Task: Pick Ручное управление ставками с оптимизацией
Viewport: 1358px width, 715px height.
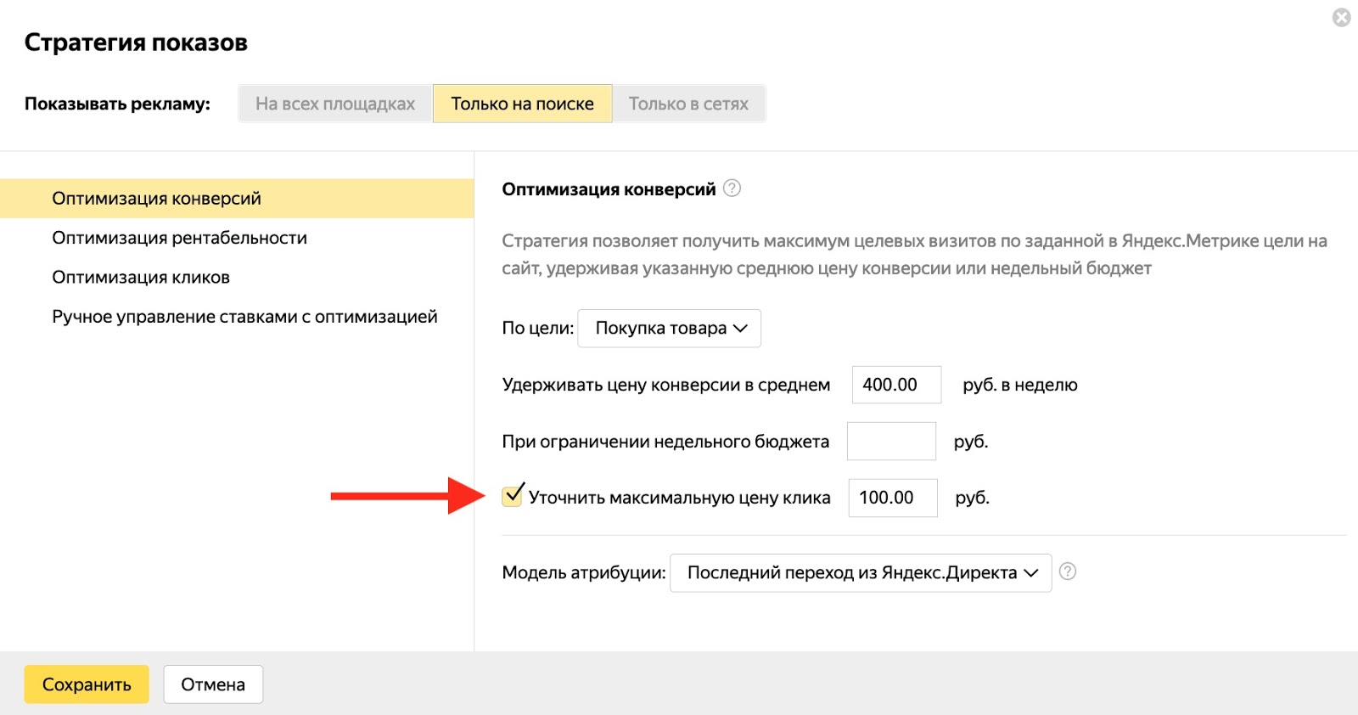Action: coord(244,317)
